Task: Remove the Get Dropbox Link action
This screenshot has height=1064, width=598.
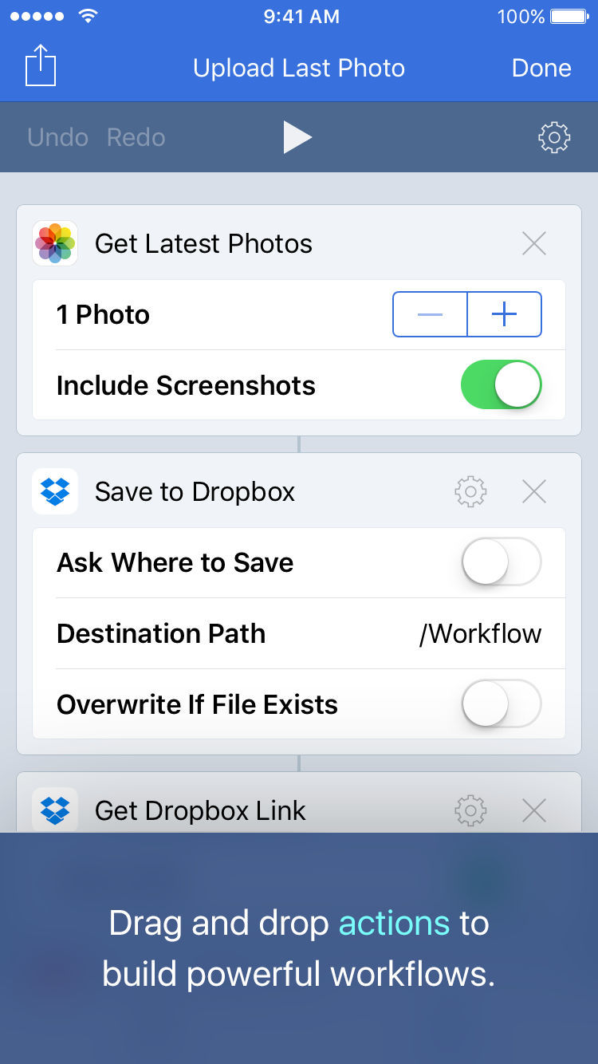Action: pyautogui.click(x=533, y=811)
